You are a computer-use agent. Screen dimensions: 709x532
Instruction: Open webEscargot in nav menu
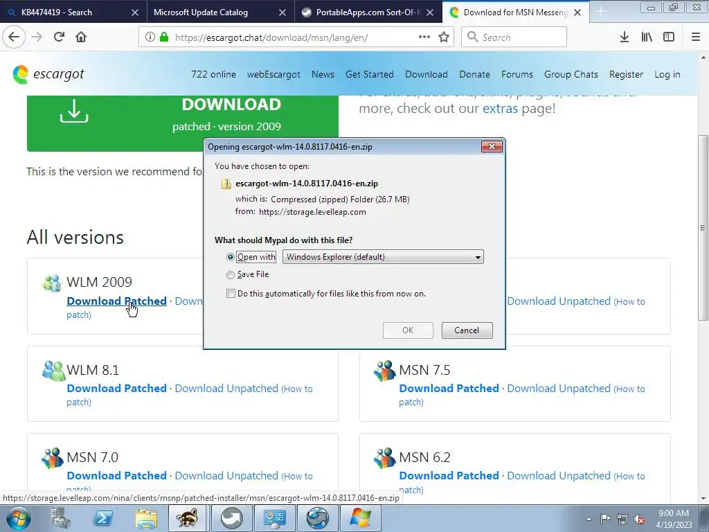click(x=273, y=74)
